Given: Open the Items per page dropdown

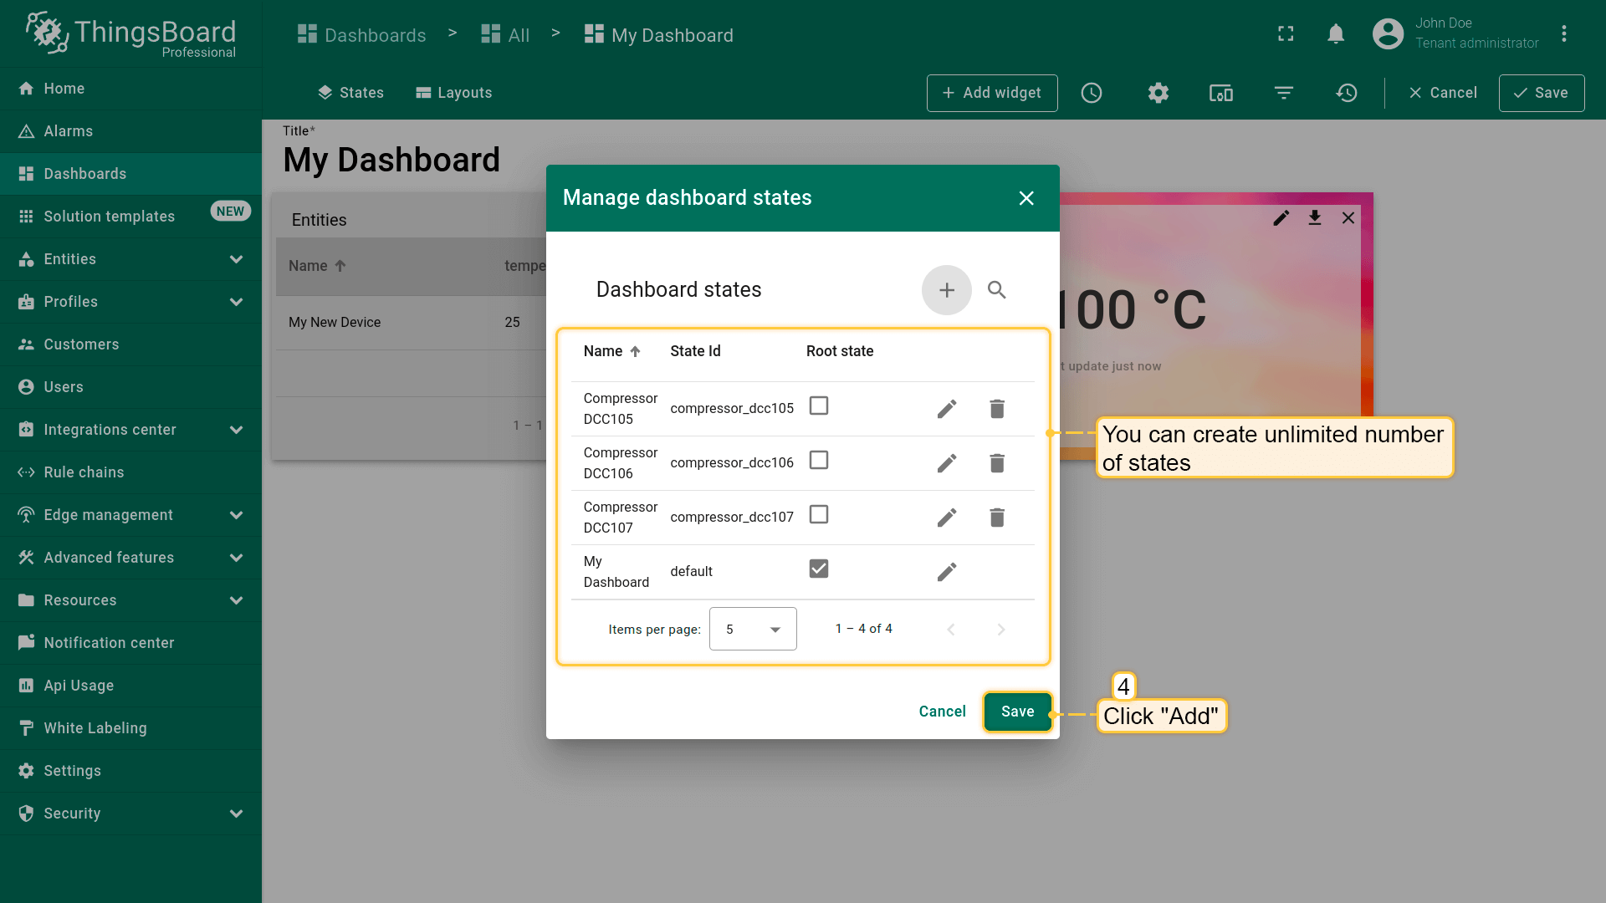Looking at the screenshot, I should [752, 629].
